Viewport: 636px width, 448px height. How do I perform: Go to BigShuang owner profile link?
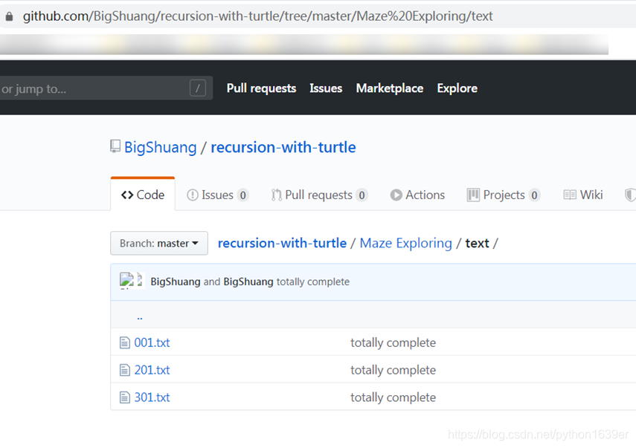(160, 147)
